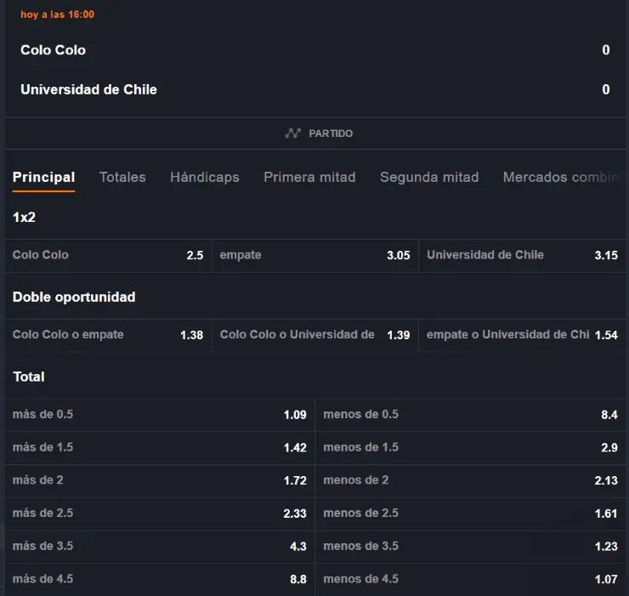Click the Colo Colo team name header
Screen dimensions: 629x596
[53, 50]
